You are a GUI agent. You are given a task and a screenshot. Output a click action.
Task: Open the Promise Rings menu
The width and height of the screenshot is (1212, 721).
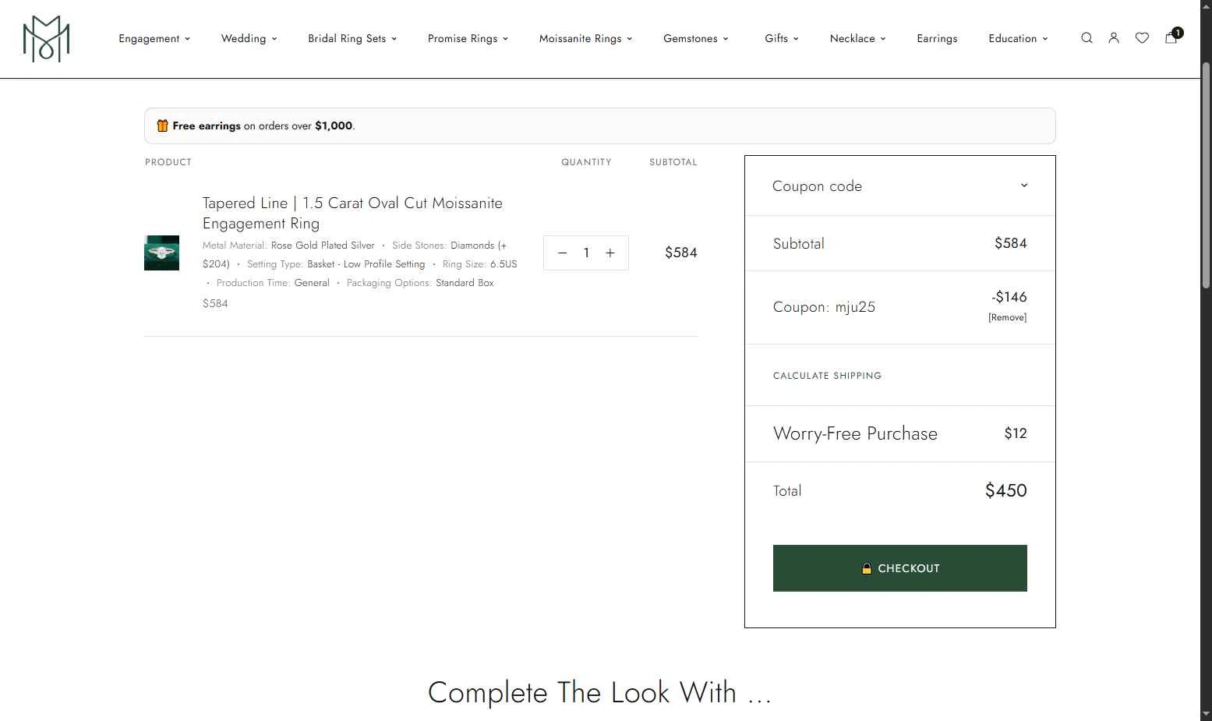[x=468, y=38]
